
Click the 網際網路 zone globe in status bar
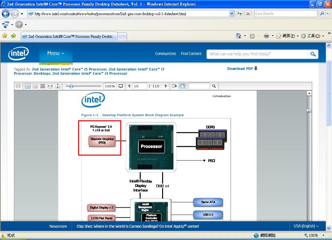256,235
